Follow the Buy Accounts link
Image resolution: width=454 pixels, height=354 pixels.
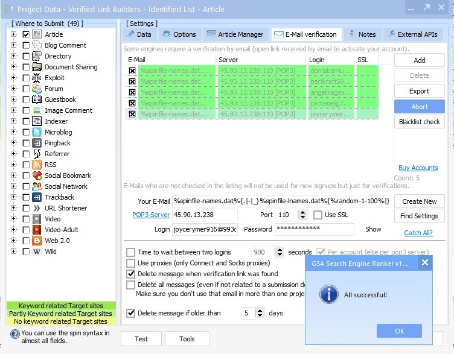click(418, 168)
